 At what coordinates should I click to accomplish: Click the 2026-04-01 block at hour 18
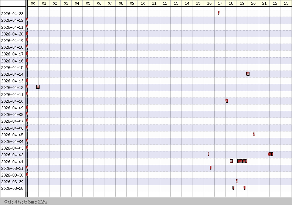[x=231, y=161]
